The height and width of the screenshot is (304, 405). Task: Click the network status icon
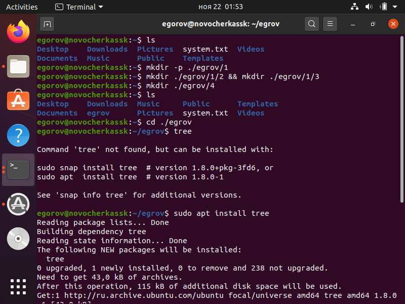(354, 7)
